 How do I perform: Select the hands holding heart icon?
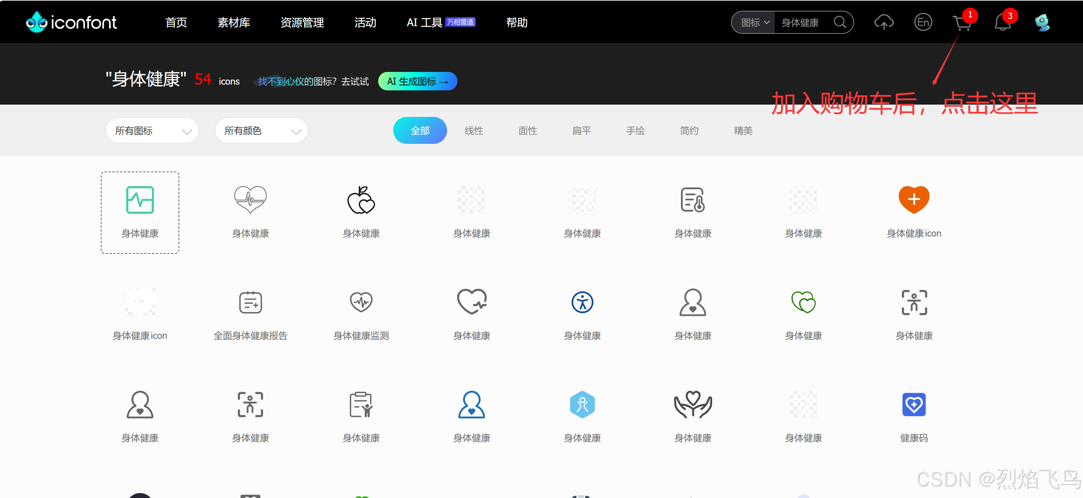[x=693, y=404]
